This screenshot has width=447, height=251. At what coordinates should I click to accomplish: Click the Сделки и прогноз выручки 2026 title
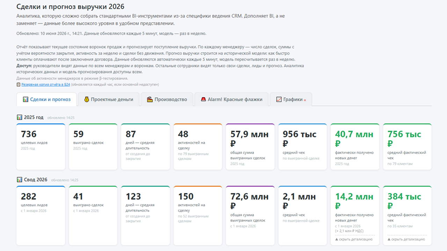[x=70, y=7]
